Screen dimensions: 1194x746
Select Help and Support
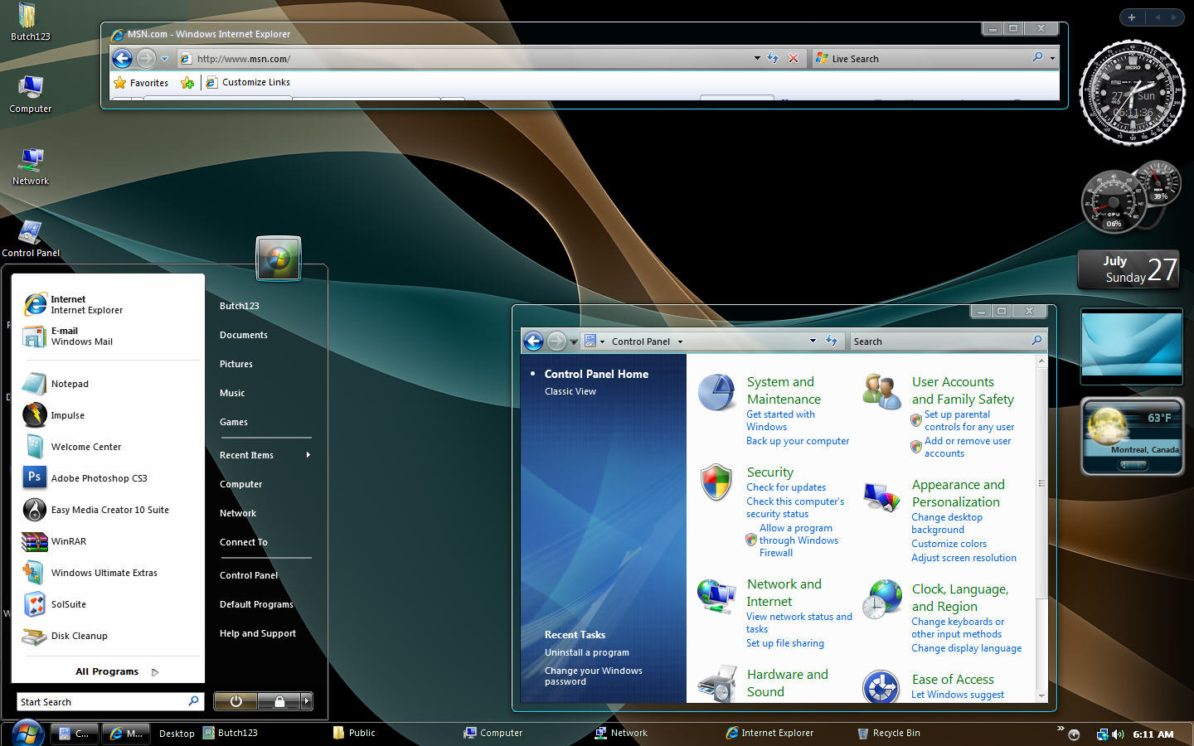(x=258, y=633)
